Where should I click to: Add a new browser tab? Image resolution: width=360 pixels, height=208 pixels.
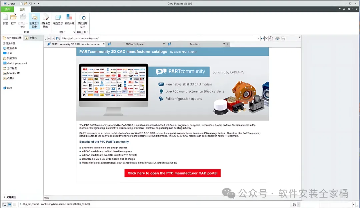(228, 44)
